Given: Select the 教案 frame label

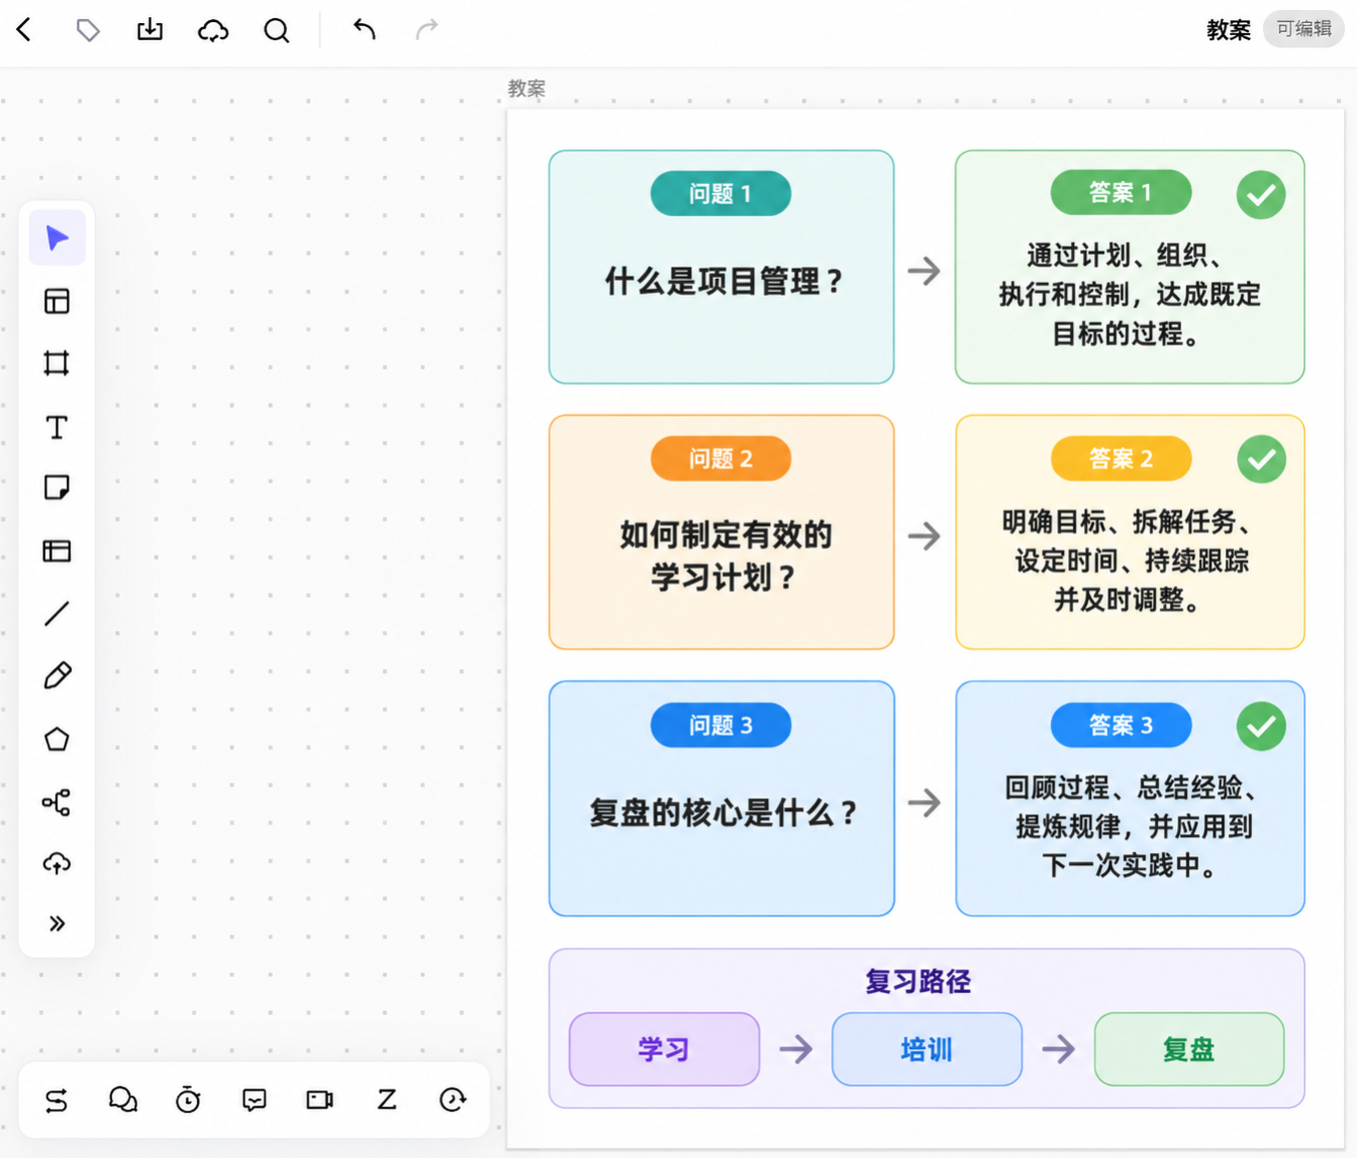Looking at the screenshot, I should pyautogui.click(x=527, y=89).
